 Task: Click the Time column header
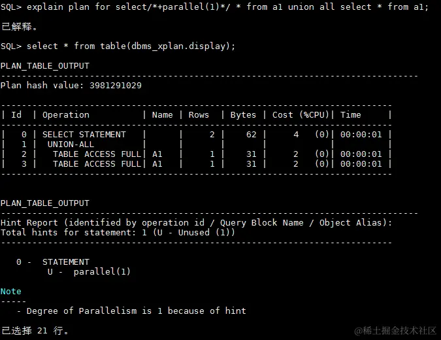[x=350, y=115]
